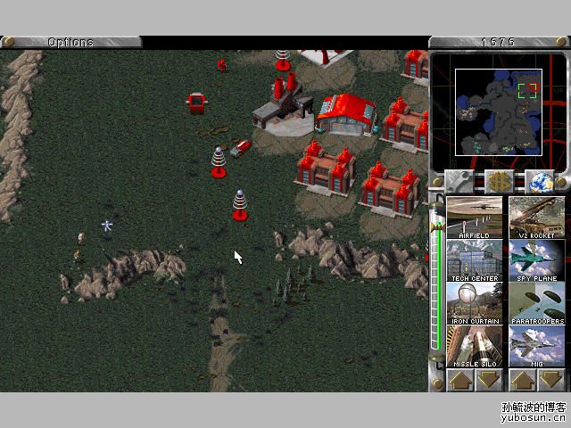Click the 1575 credits tab

coord(499,42)
